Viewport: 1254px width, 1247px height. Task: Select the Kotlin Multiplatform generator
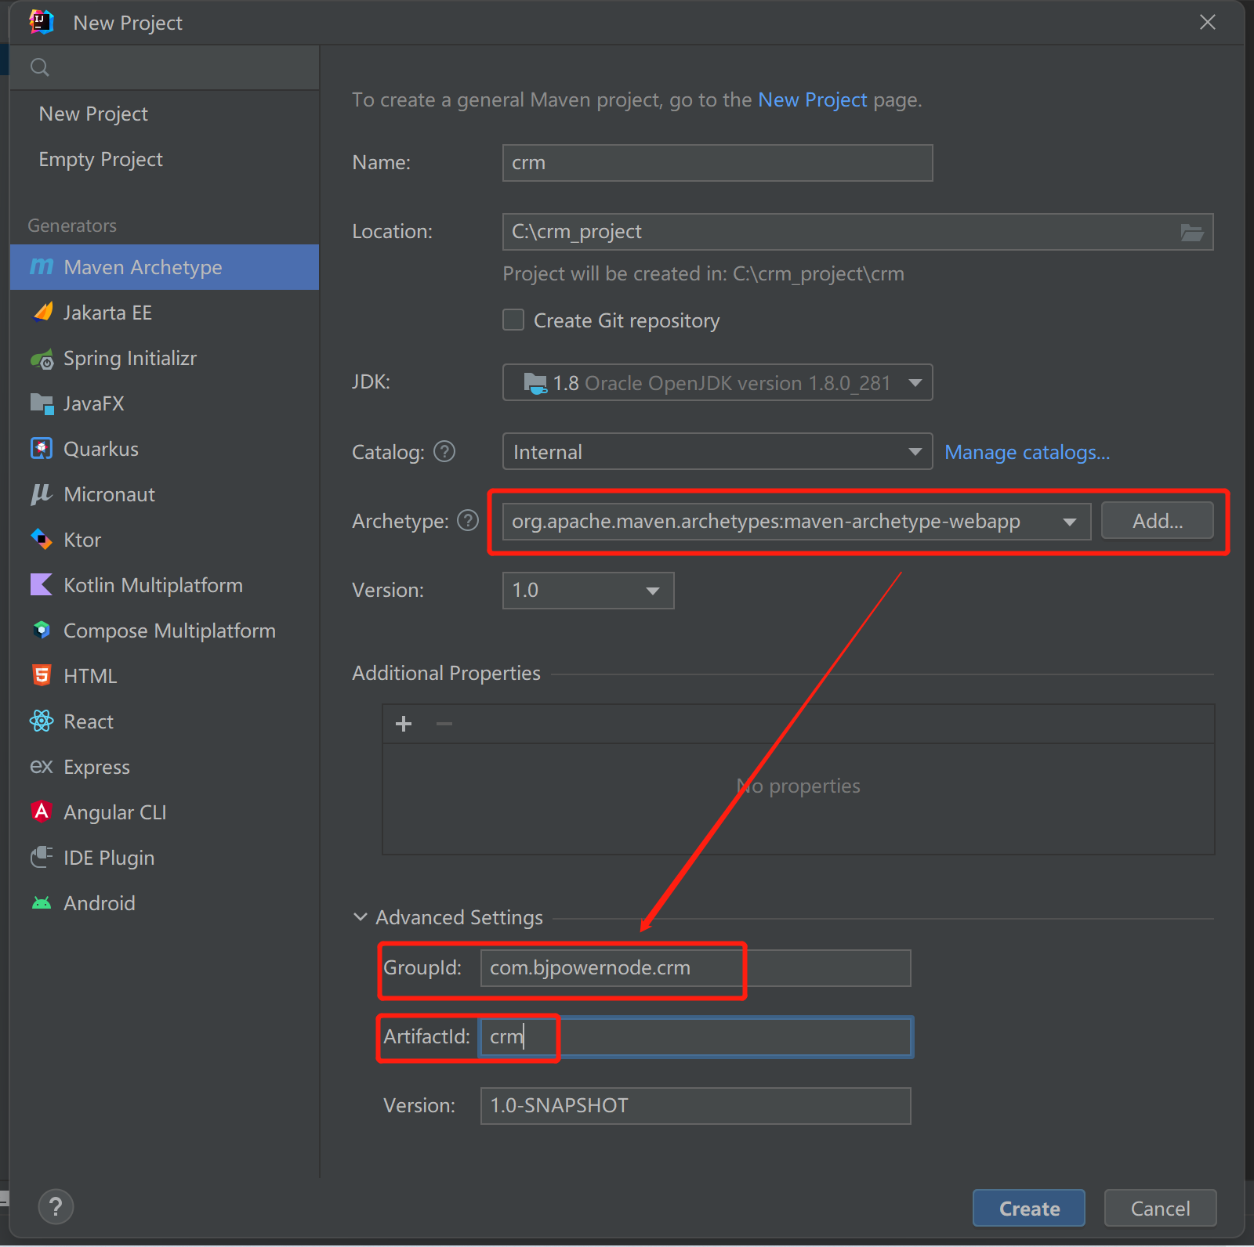[x=165, y=585]
